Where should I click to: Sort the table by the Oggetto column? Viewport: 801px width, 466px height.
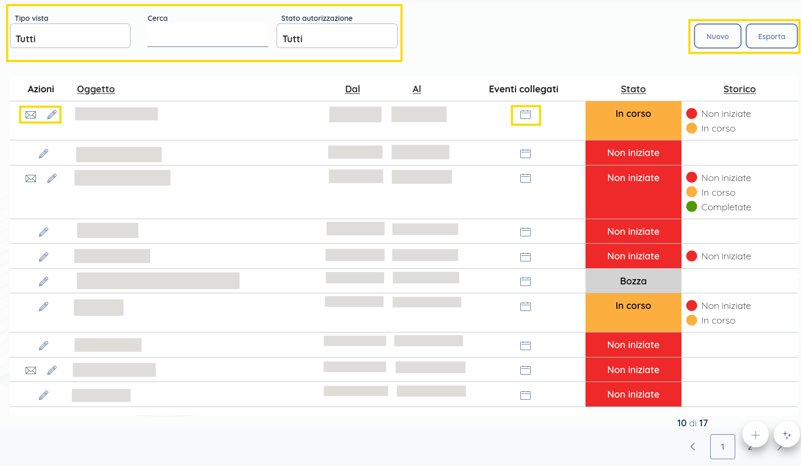(95, 89)
